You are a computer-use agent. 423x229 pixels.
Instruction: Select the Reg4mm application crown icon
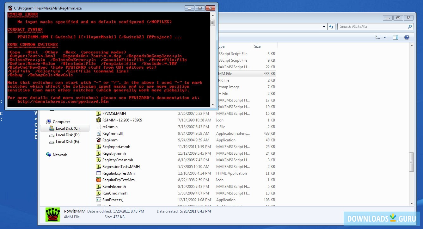(x=99, y=140)
